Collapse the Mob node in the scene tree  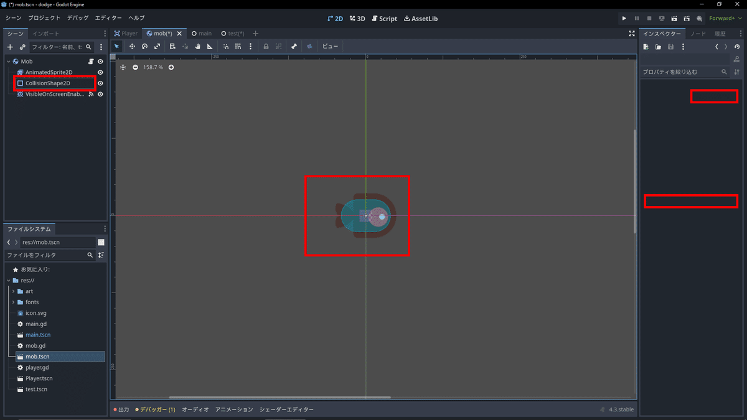(x=9, y=62)
